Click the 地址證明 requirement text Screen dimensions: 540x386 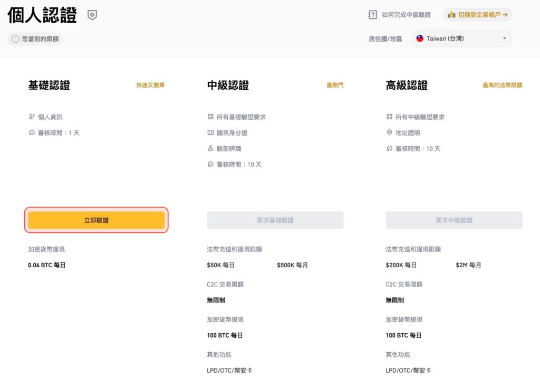point(408,133)
